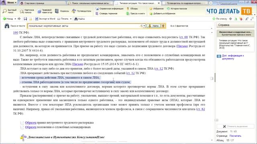Screen dimensions: 257x144
Task: Switch to Путеводитель по кадровым вопросам tab
Action: [x=185, y=3]
